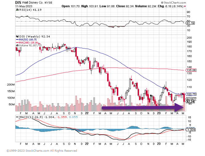Click the copyright StockCharts.com All Rights Reserved text
Viewport: 205px width, 156px height.
[42, 151]
